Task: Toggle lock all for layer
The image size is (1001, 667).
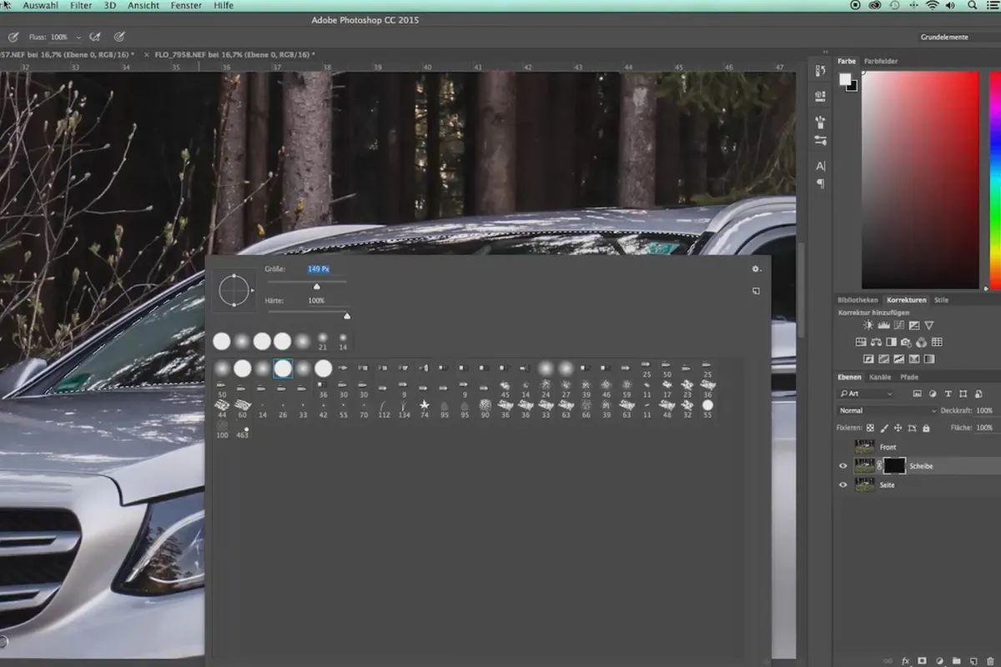Action: coord(926,428)
